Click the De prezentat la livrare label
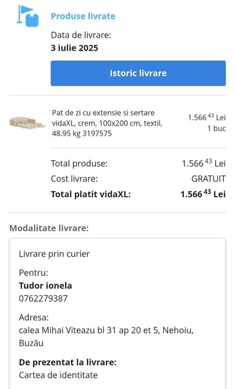This screenshot has width=235, height=389. (67, 362)
